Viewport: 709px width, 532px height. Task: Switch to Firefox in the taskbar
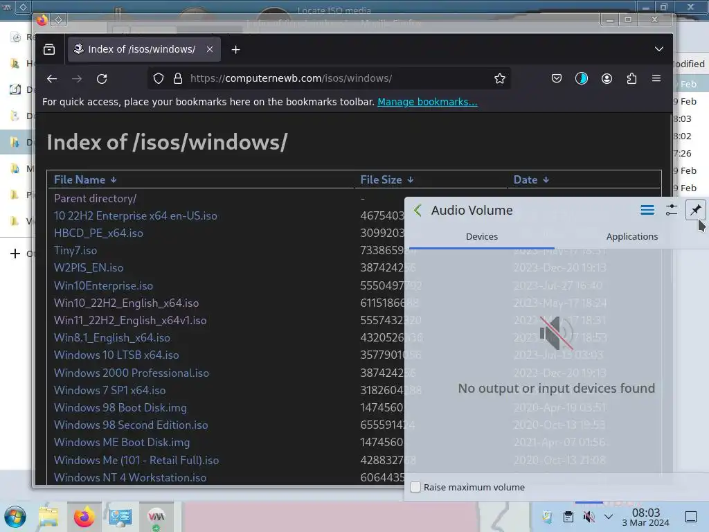84,517
